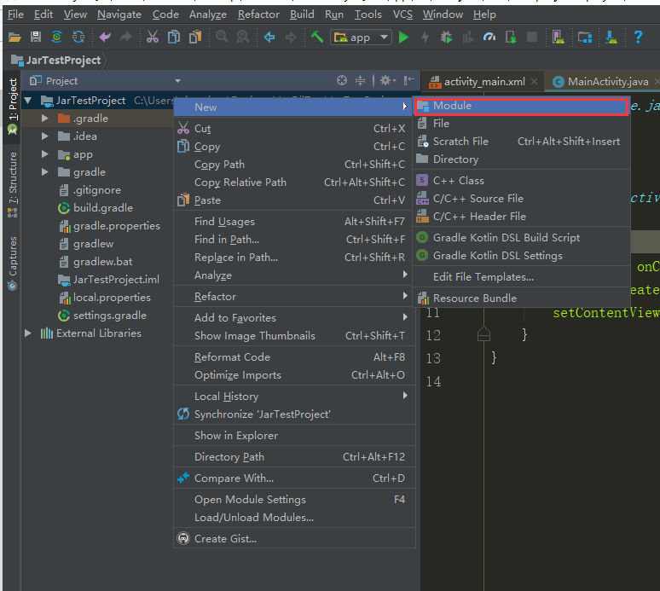Click Edit File Templates entry
Image resolution: width=660 pixels, height=591 pixels.
point(522,277)
